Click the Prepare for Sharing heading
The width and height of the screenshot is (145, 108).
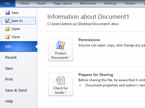pyautogui.click(x=96, y=75)
